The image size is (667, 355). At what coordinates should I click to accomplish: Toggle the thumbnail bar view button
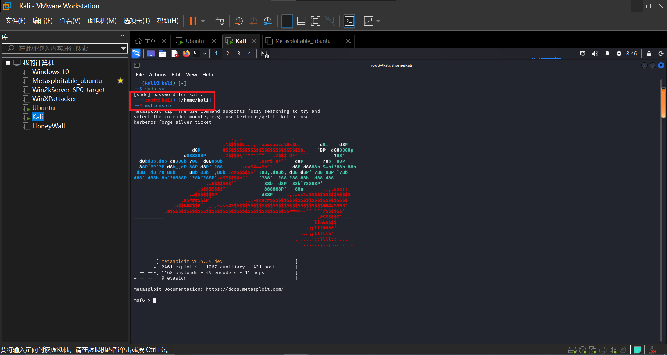pos(301,21)
